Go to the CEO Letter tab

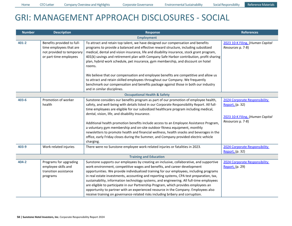(47, 5)
